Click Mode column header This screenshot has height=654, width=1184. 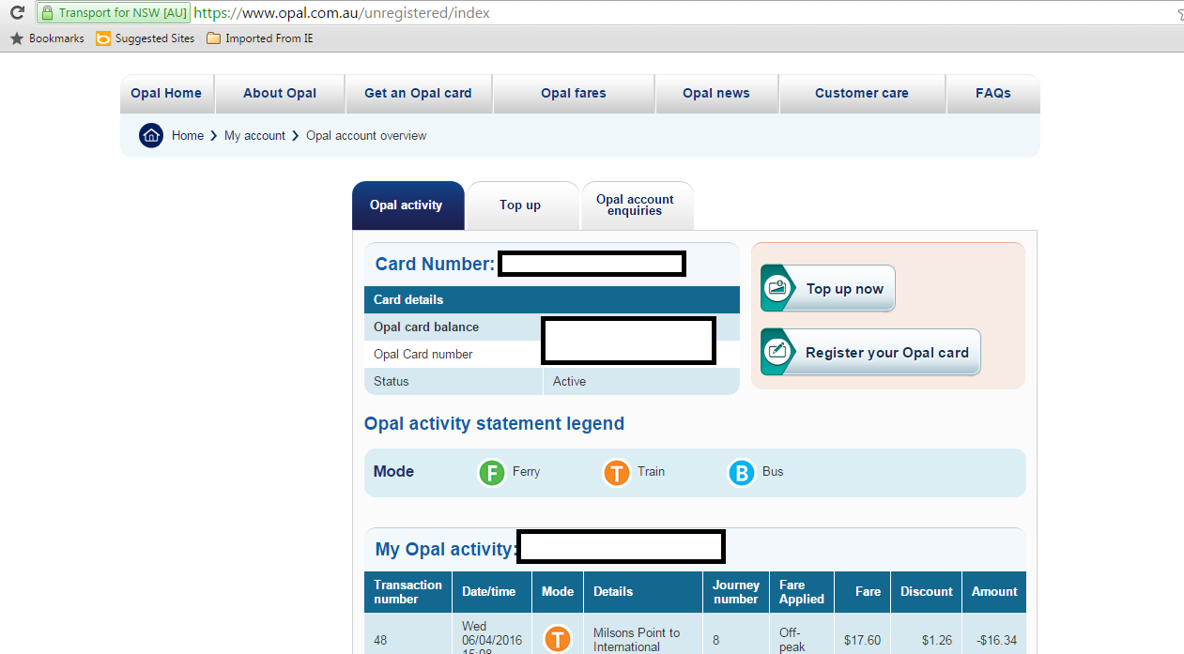pos(558,592)
